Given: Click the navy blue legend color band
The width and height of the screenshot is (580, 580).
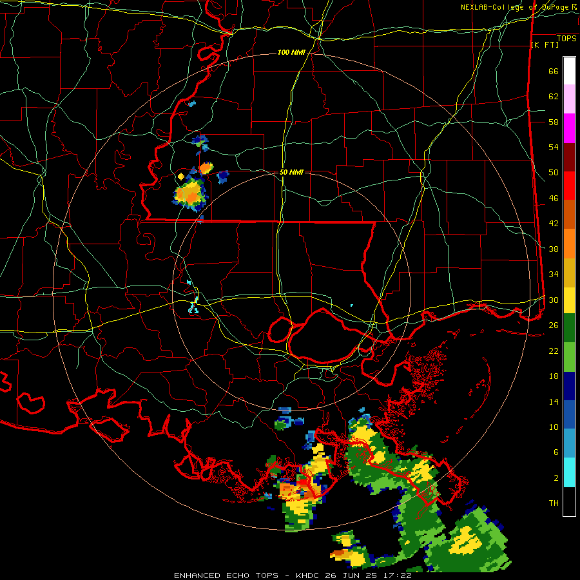Looking at the screenshot, I should pyautogui.click(x=569, y=386).
